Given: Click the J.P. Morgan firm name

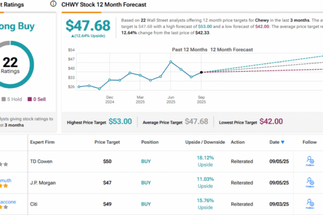Looking at the screenshot, I should tap(43, 183).
